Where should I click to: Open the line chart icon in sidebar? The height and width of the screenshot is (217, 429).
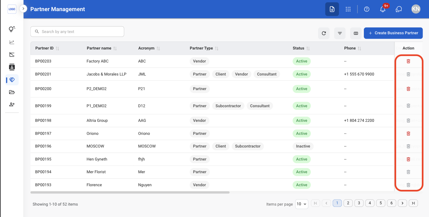point(12,42)
